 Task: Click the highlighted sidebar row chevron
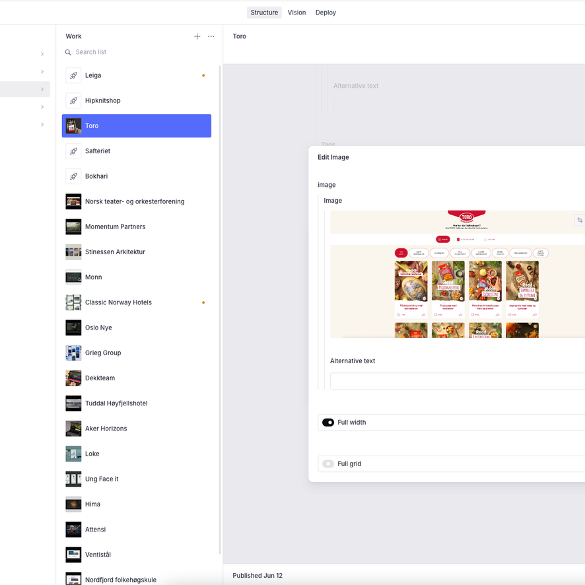tap(42, 89)
